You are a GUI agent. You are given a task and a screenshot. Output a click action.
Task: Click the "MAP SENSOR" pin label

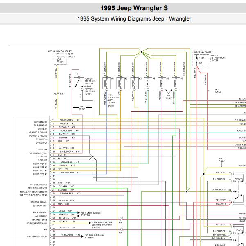pyautogui.click(x=41, y=122)
